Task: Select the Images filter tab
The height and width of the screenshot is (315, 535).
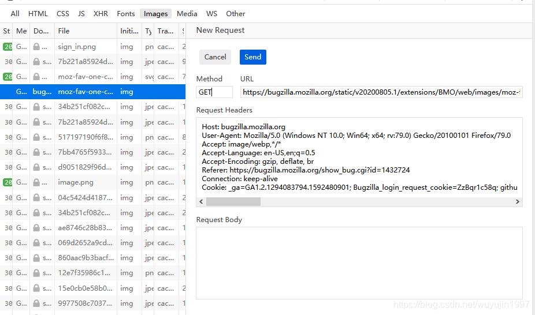Action: pyautogui.click(x=155, y=14)
